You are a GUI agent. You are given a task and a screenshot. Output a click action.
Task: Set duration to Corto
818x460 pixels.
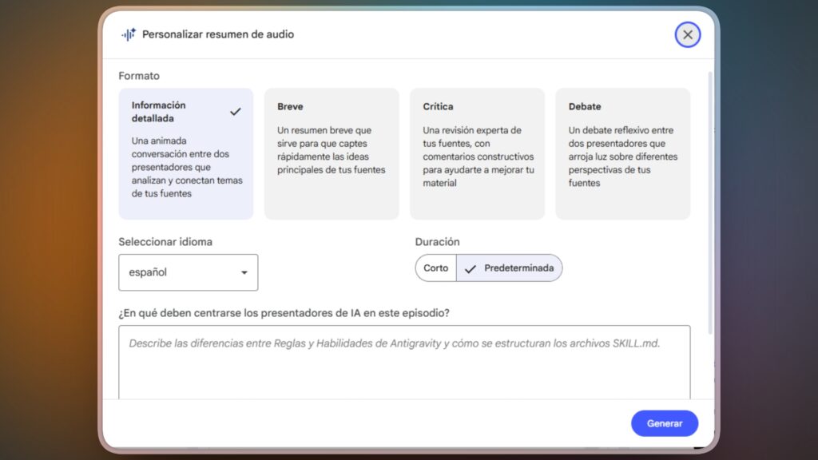point(436,268)
